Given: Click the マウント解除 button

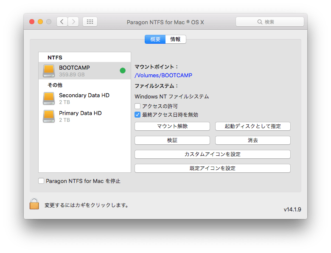Looking at the screenshot, I should point(172,127).
